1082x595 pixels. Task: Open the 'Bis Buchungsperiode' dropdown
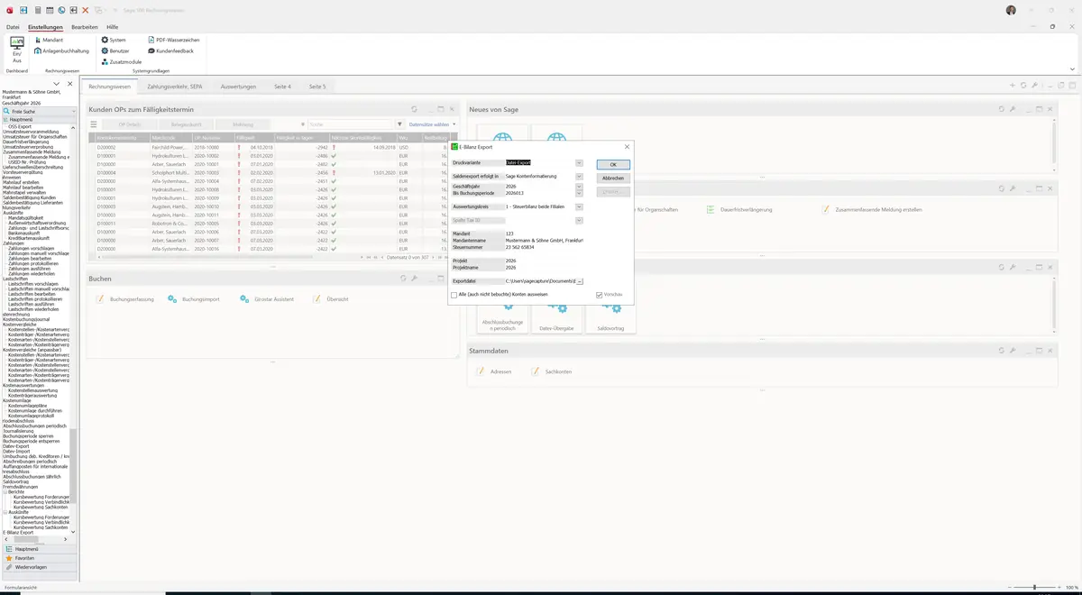coord(579,193)
